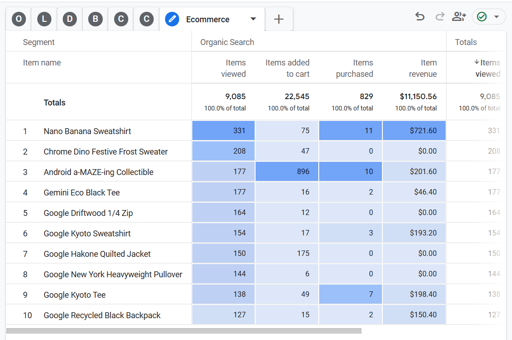The width and height of the screenshot is (512, 340).
Task: Add a new tab with plus icon
Action: tap(279, 19)
